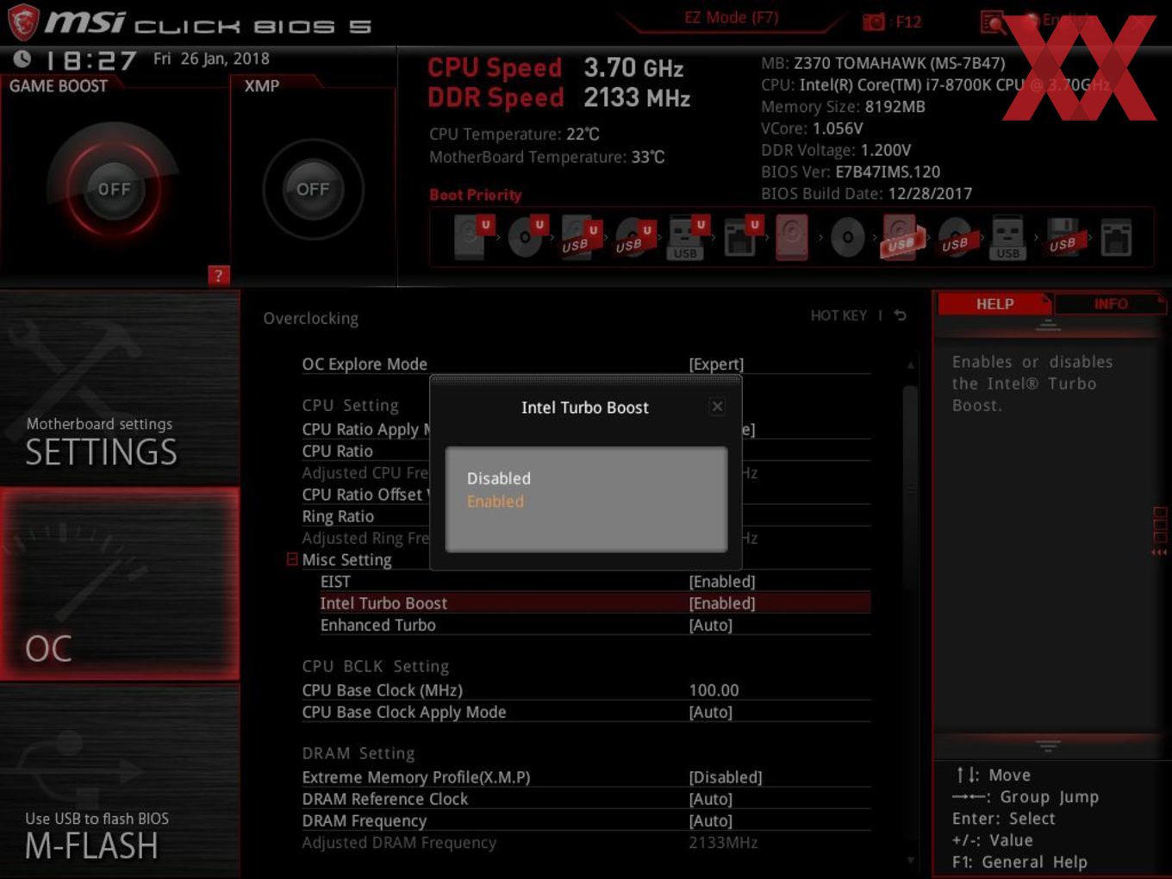Switch to EZ Mode (F7)
Viewport: 1172px width, 879px height.
(731, 18)
